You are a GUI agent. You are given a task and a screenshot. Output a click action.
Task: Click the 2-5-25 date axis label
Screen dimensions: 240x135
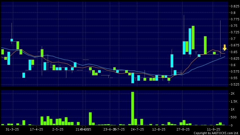[x=58, y=129]
